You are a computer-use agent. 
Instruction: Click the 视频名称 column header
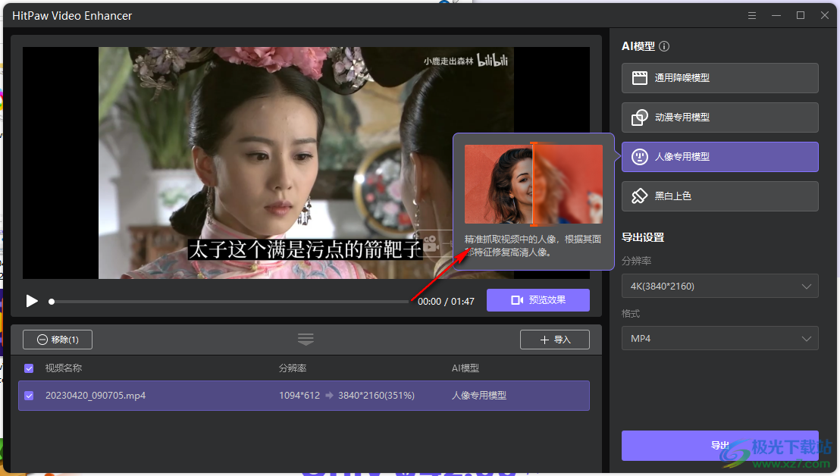coord(63,368)
